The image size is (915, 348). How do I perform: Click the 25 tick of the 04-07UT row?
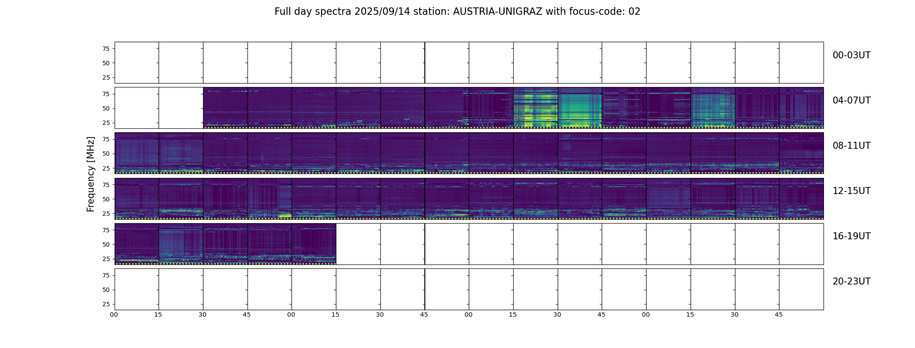click(106, 123)
